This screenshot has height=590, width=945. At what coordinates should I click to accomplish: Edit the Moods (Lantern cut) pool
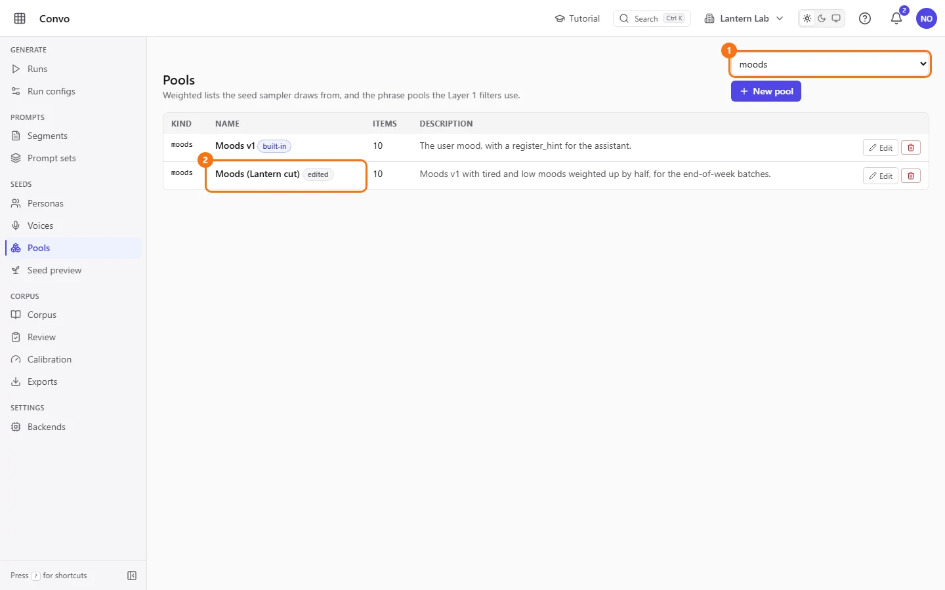(881, 176)
